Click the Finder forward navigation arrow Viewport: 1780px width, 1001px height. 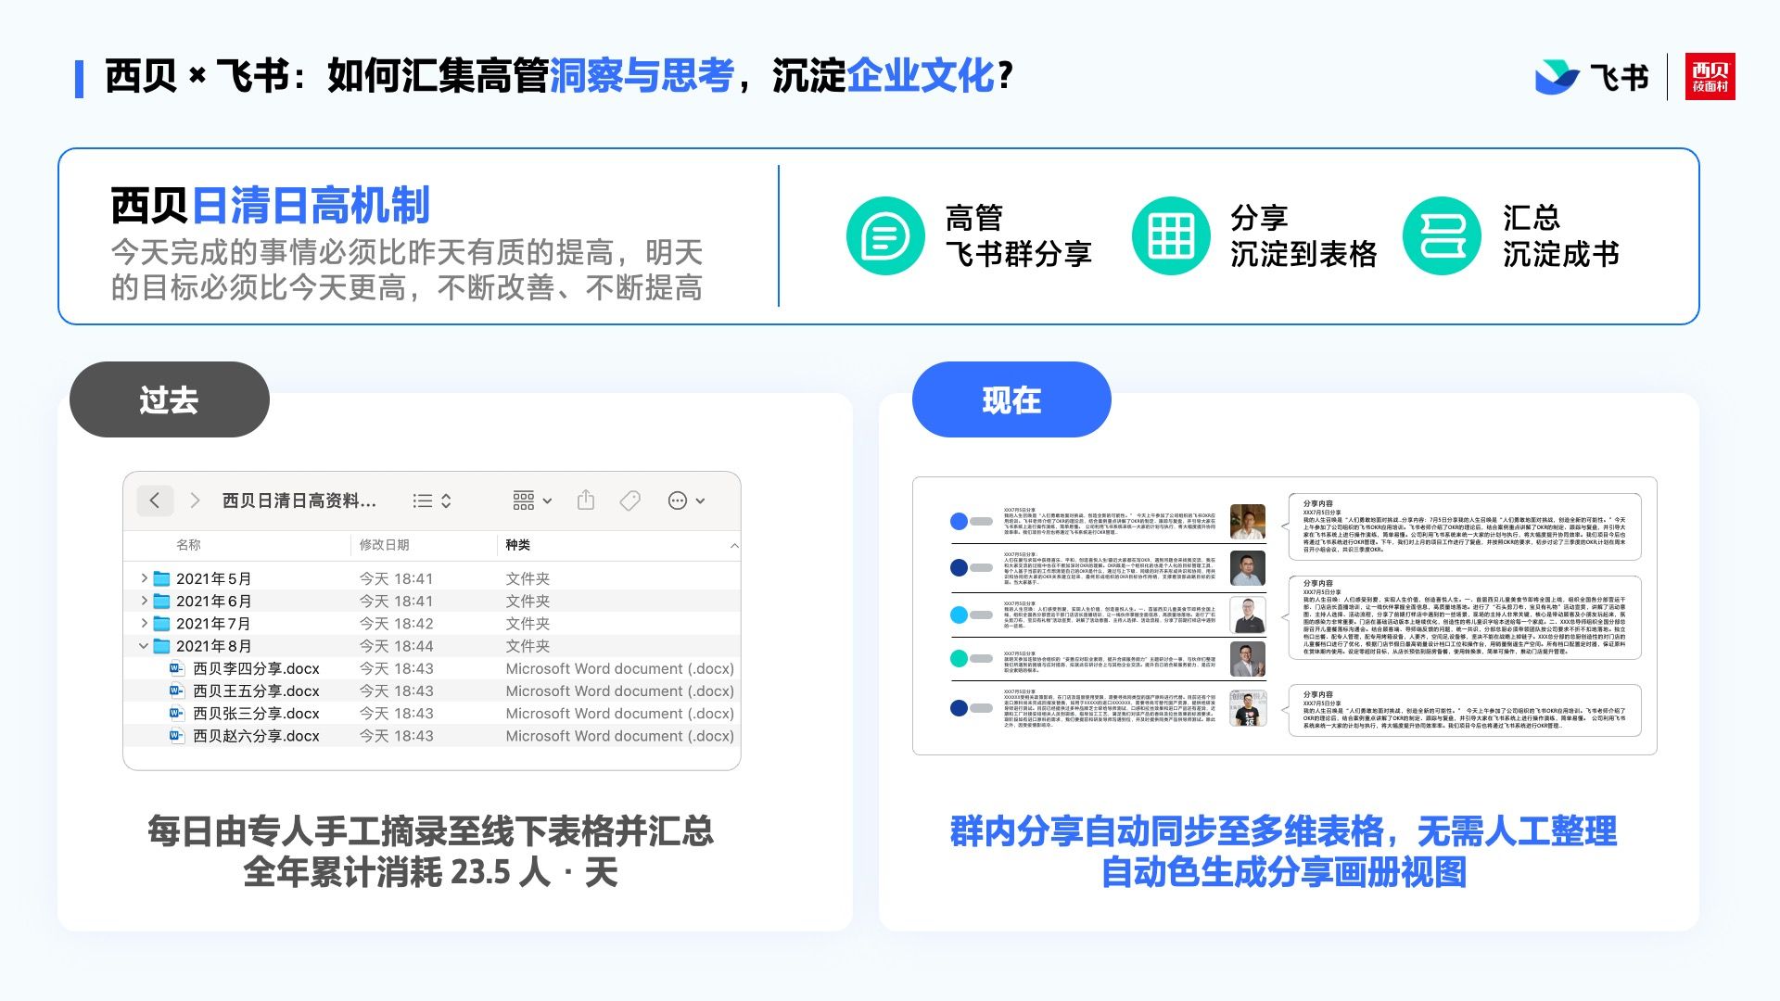tap(195, 500)
